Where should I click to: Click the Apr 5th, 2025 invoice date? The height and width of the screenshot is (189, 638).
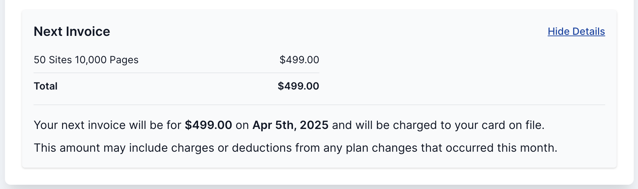(x=290, y=125)
